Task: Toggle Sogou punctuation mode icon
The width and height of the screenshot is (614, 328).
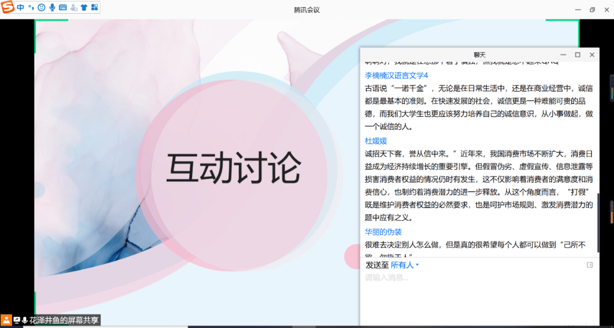Action: tap(31, 7)
